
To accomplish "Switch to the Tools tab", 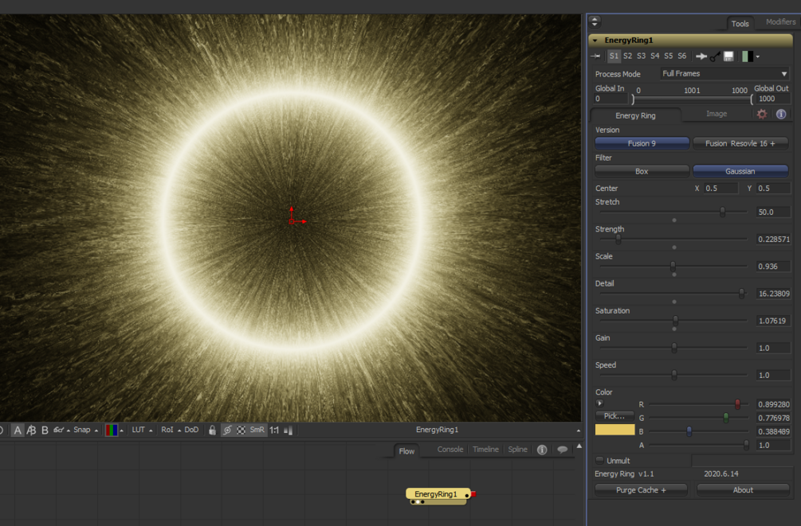I will click(740, 23).
